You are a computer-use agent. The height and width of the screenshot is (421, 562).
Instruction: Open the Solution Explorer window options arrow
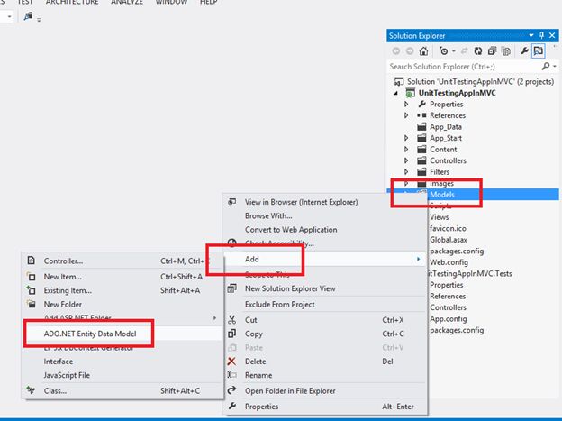(x=531, y=35)
